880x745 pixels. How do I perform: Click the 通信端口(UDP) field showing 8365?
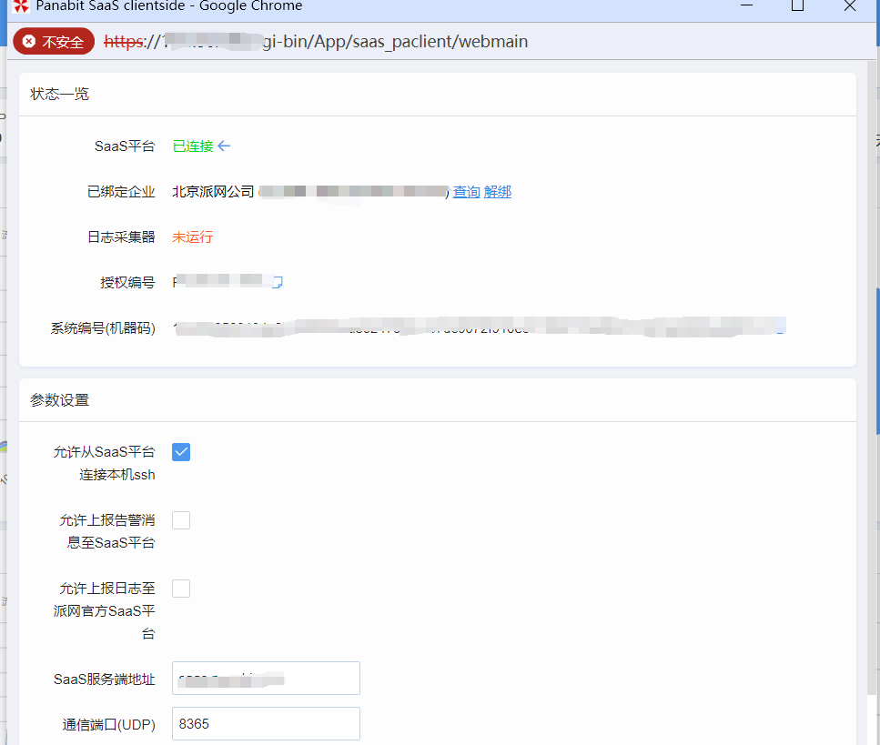coord(266,724)
